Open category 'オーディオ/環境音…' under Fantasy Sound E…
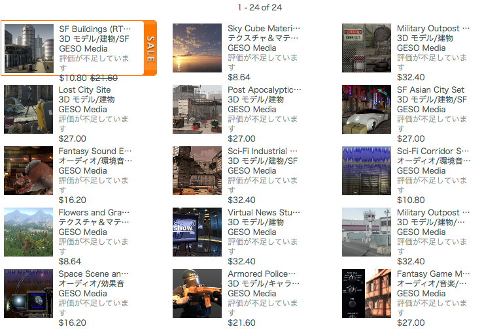The height and width of the screenshot is (329, 499). [95, 161]
